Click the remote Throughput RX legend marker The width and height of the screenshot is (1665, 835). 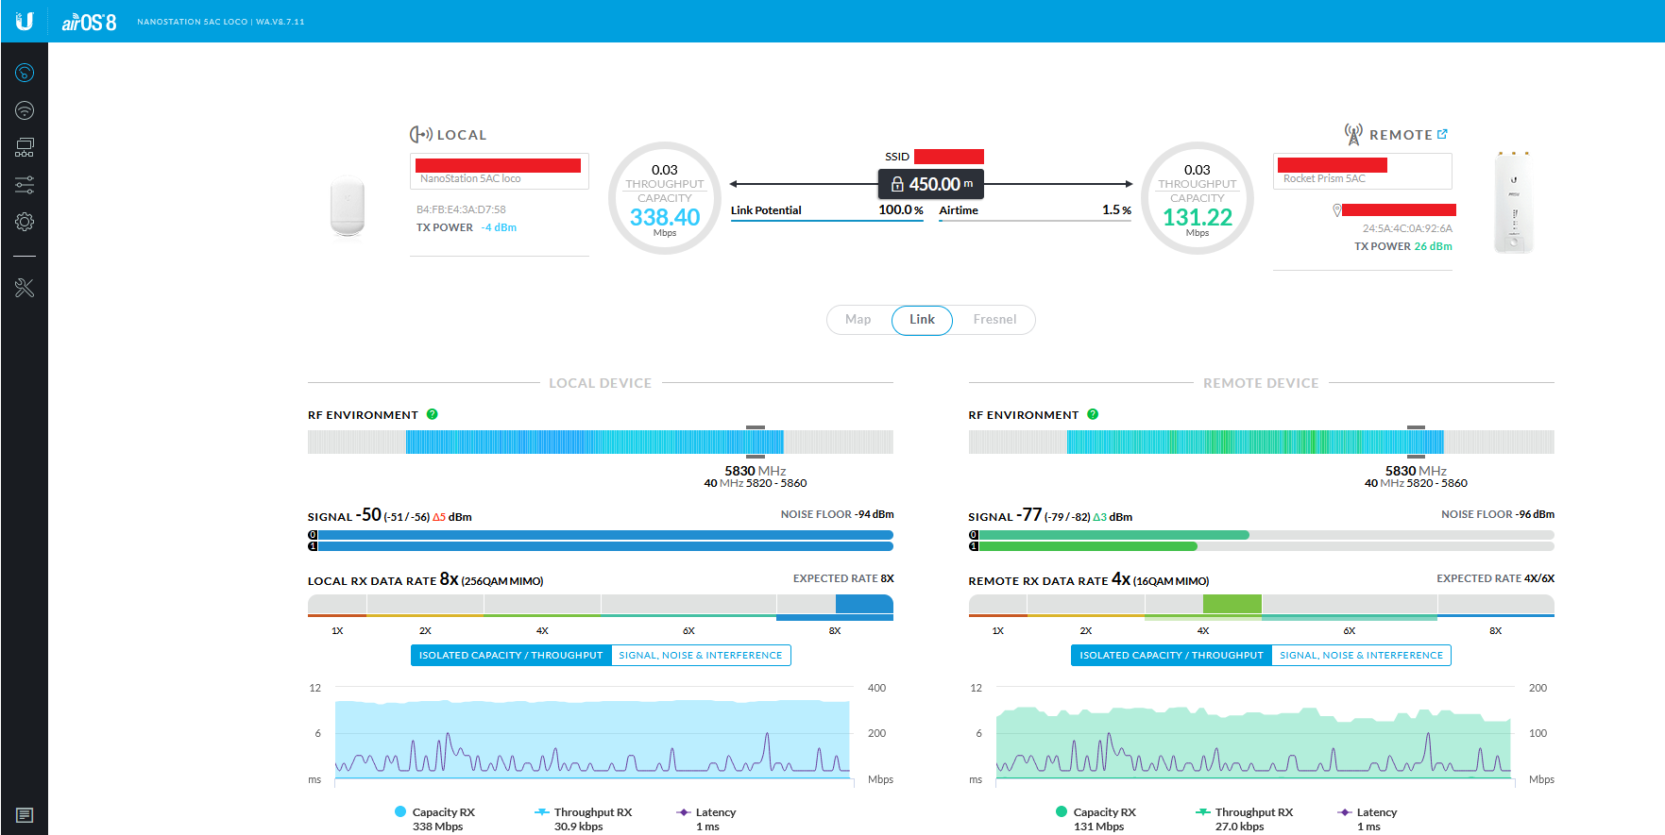1203,811
